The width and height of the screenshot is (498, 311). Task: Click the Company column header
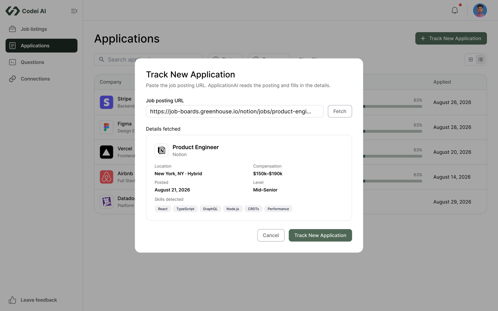pos(111,82)
